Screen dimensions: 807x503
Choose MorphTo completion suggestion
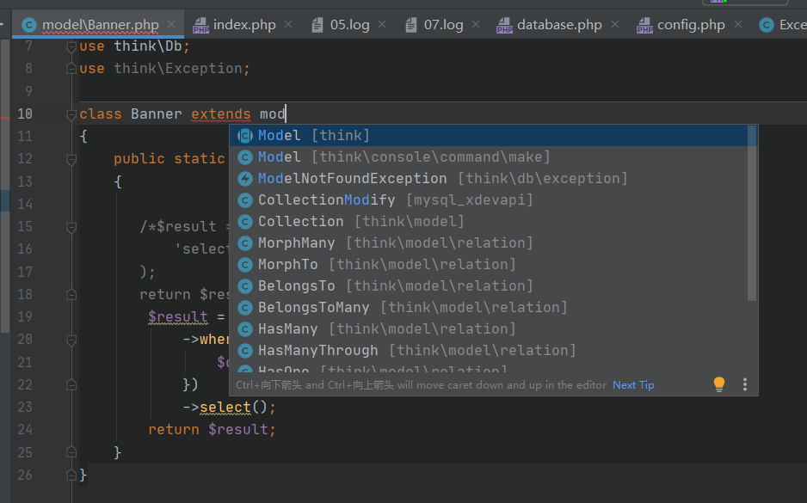(489, 264)
